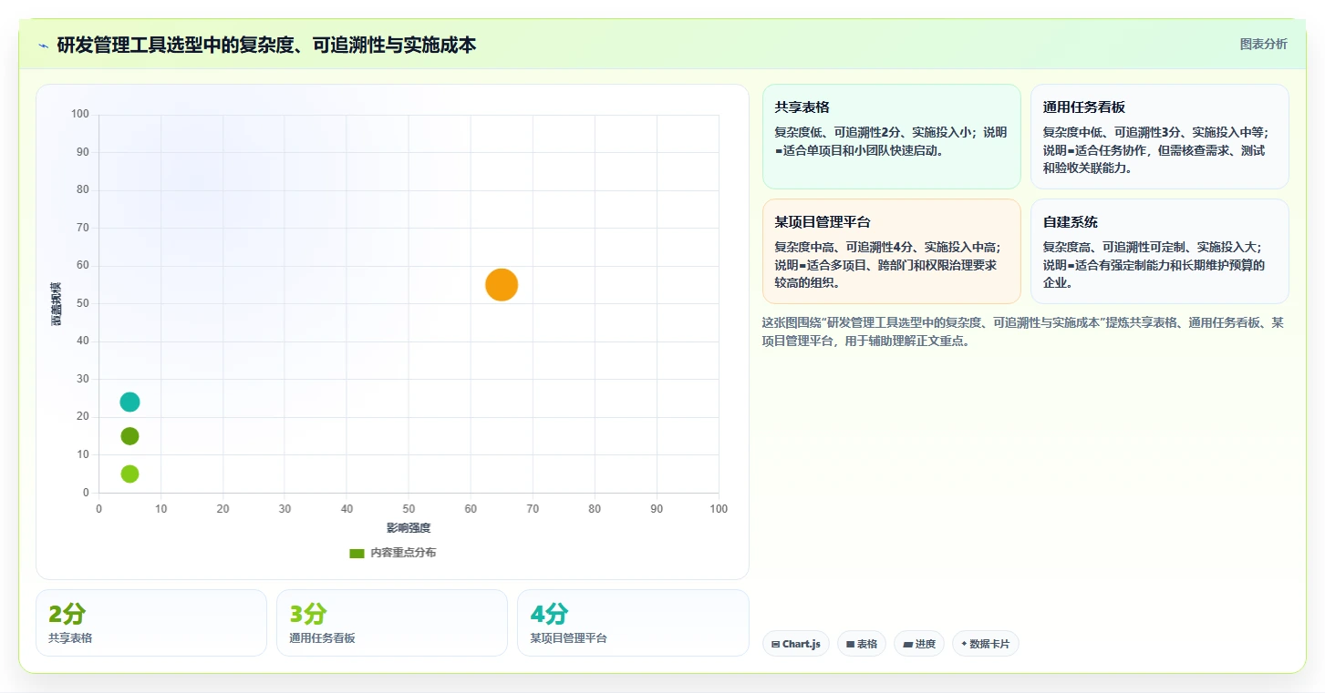Click the lightning icon before the title
Image resolution: width=1325 pixels, height=693 pixels.
[x=43, y=45]
